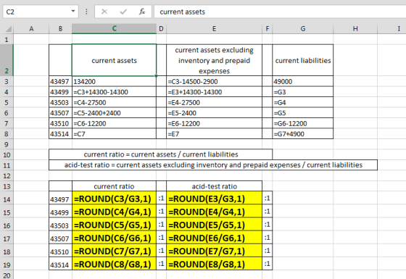Select cell with =G3
This screenshot has width=406, height=279.
(303, 92)
